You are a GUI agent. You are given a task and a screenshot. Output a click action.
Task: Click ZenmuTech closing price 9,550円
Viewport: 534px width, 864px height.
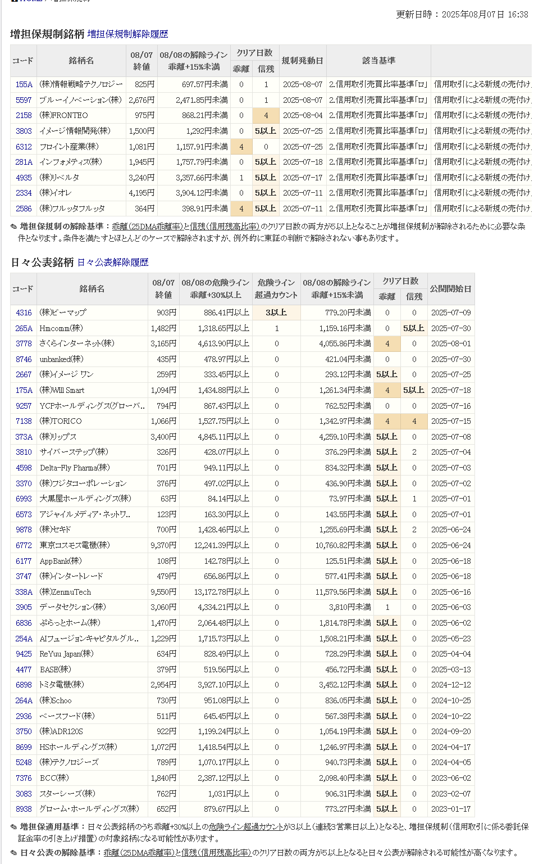coord(163,592)
